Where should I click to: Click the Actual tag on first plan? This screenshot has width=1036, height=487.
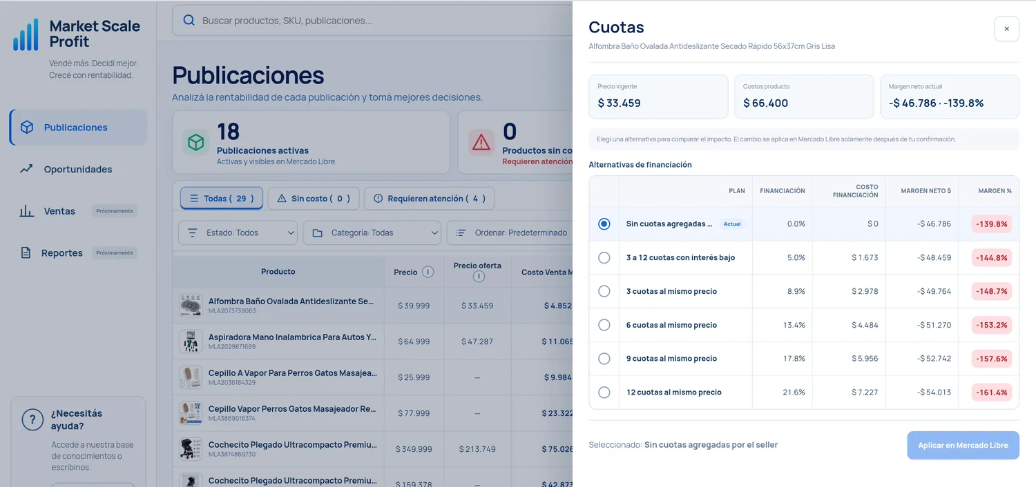pyautogui.click(x=732, y=224)
